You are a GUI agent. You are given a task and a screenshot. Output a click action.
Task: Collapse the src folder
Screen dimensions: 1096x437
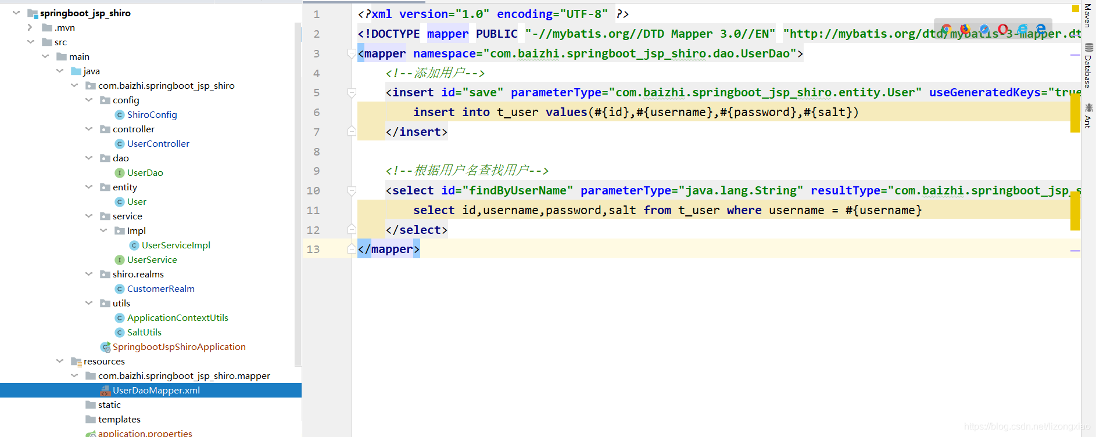pyautogui.click(x=30, y=42)
